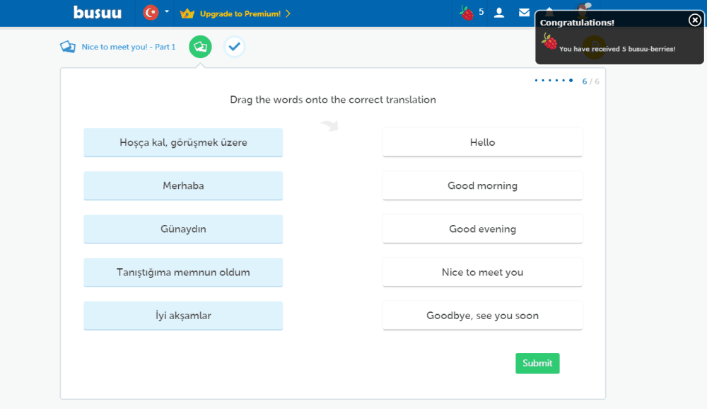Screen dimensions: 707x409
Task: Click the busuu logo
Action: click(98, 13)
